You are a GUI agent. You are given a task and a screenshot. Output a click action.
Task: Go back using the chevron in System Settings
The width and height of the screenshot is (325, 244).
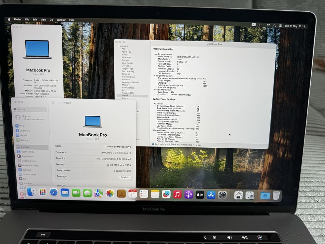pos(53,103)
